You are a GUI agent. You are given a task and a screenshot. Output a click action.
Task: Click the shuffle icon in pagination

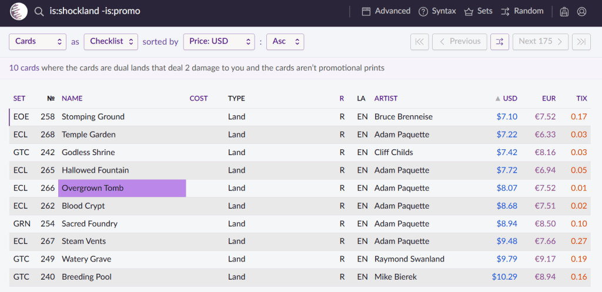(500, 42)
